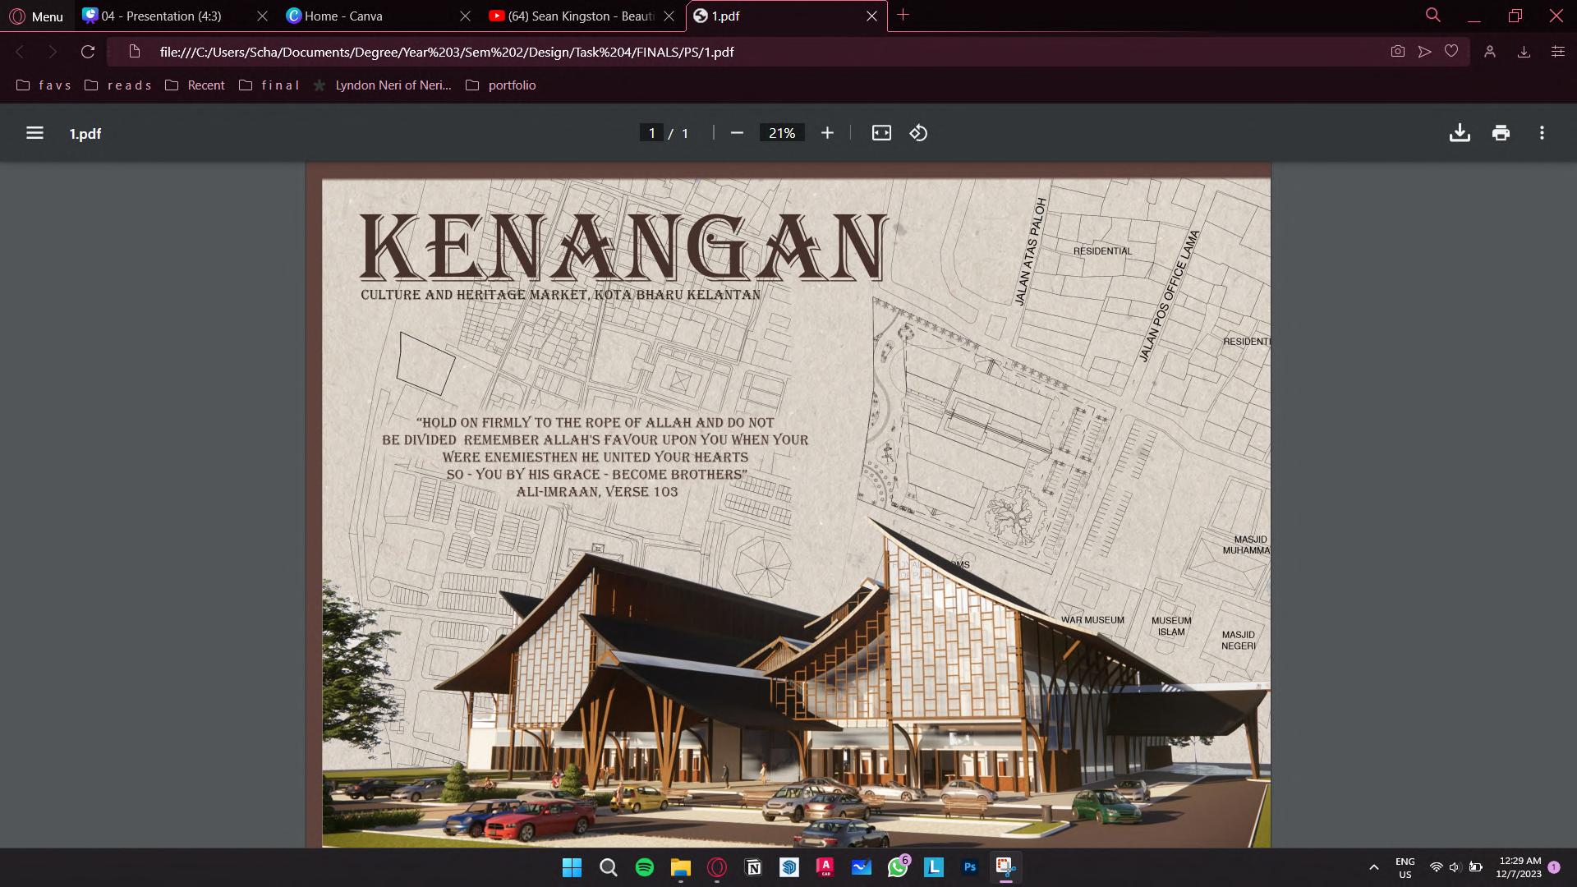The image size is (1577, 887).
Task: Open Easy Setup sidebar icon
Action: (x=1557, y=52)
